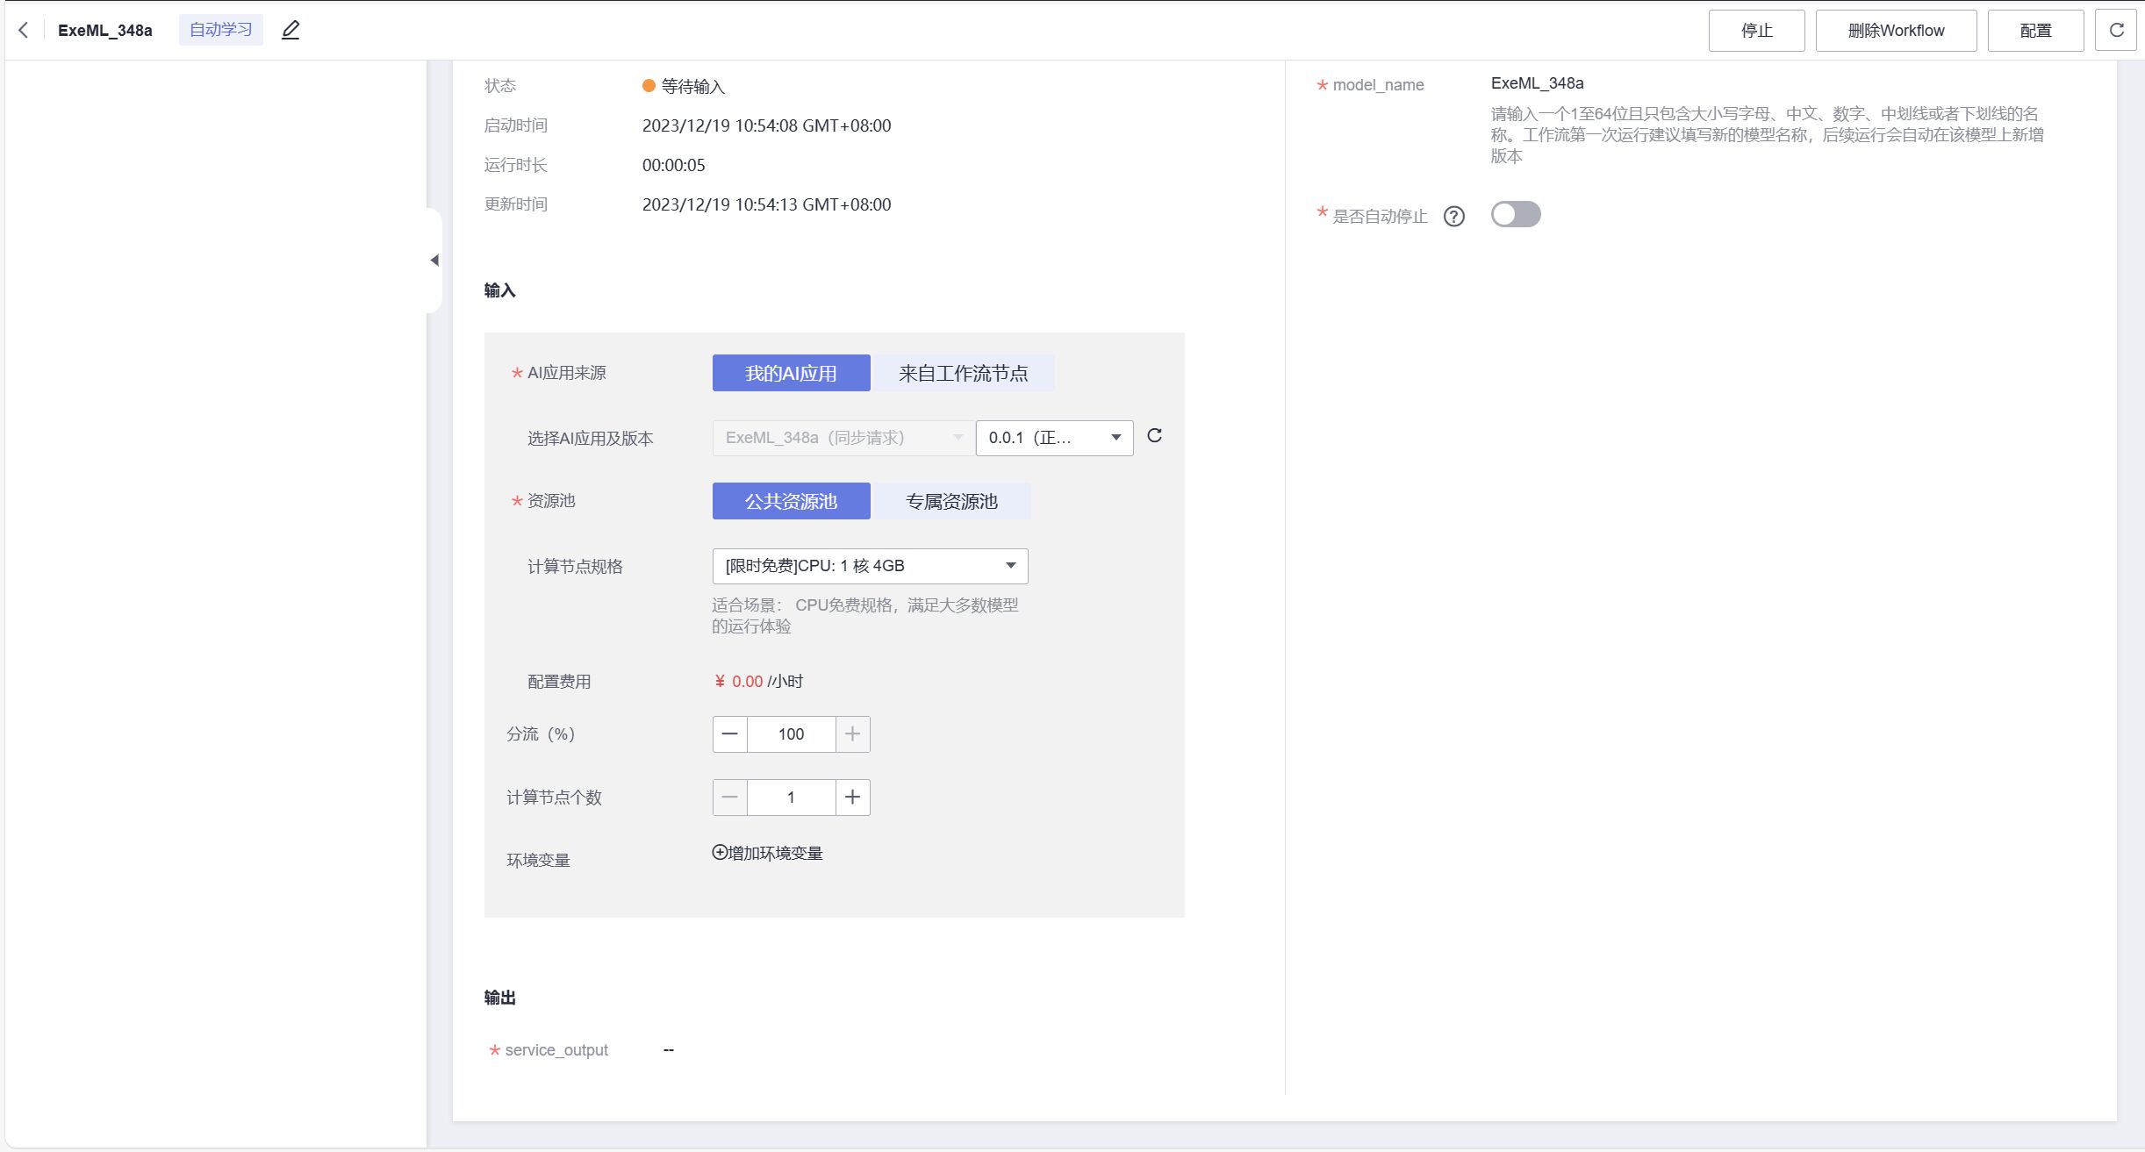The image size is (2145, 1152).
Task: Decrease 分流 percentage with minus icon
Action: (729, 734)
